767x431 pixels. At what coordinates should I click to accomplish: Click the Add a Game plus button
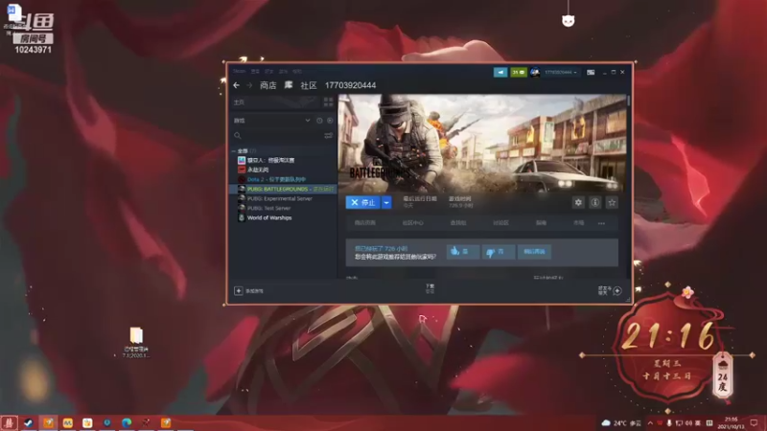[x=238, y=291]
